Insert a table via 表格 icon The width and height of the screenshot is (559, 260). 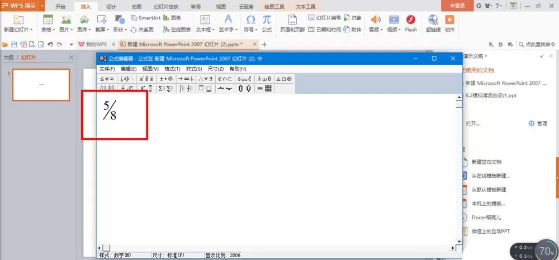click(48, 20)
